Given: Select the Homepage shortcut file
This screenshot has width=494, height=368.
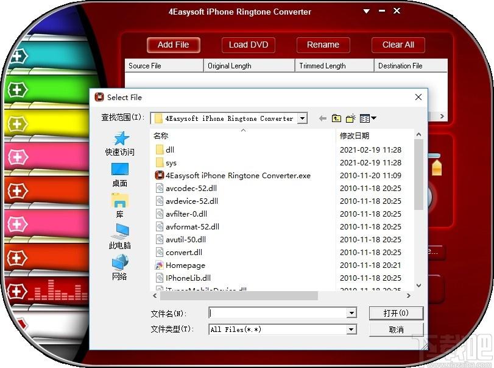Looking at the screenshot, I should [180, 265].
